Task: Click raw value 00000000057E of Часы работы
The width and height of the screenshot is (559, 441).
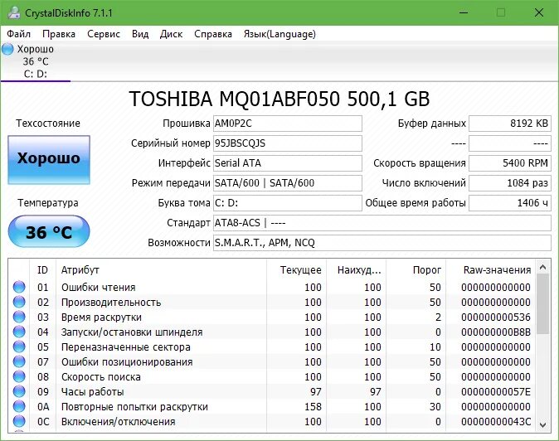Action: [x=496, y=392]
